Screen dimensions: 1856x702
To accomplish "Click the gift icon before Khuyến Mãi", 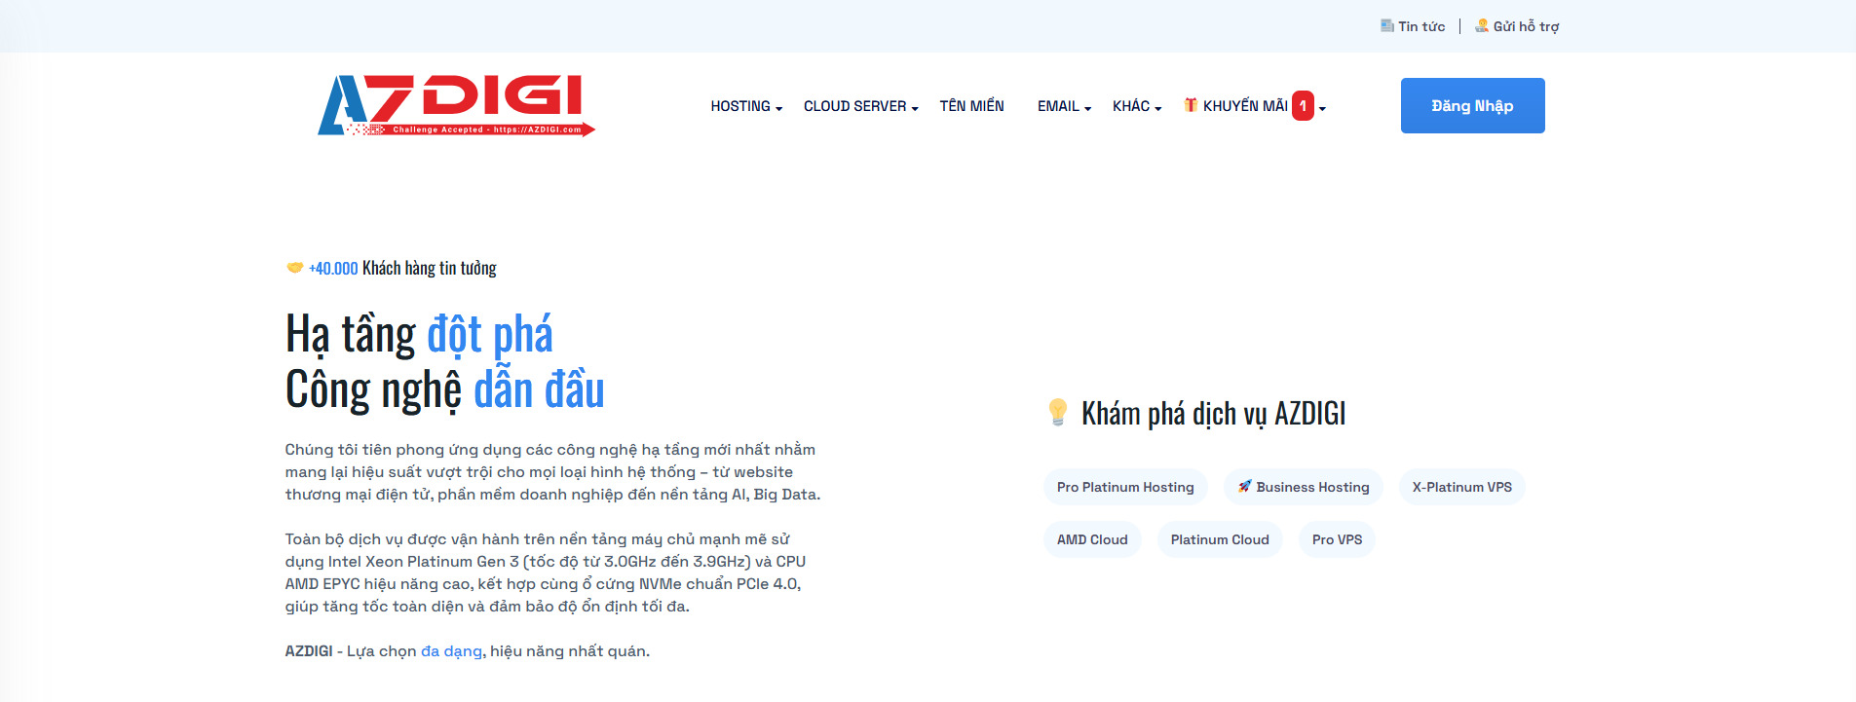I will [x=1191, y=105].
